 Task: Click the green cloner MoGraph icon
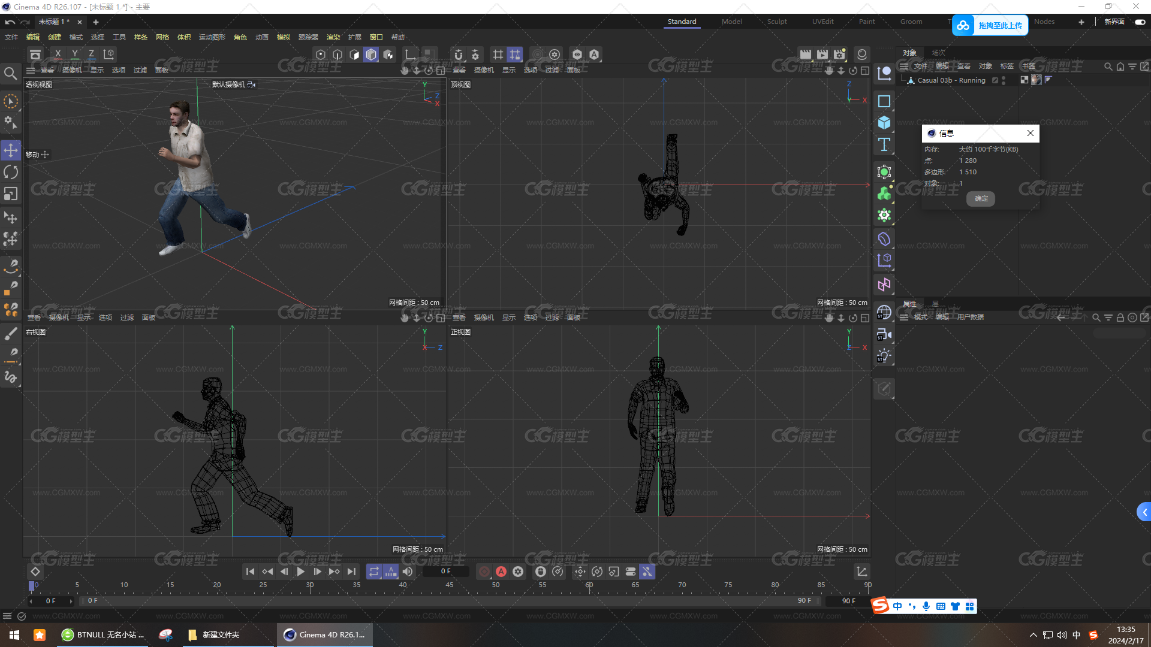click(x=884, y=194)
